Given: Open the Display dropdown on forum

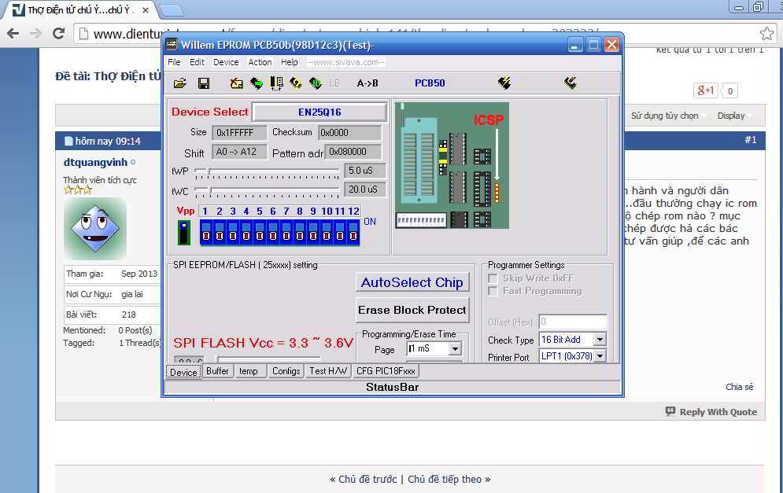Looking at the screenshot, I should click(x=734, y=116).
